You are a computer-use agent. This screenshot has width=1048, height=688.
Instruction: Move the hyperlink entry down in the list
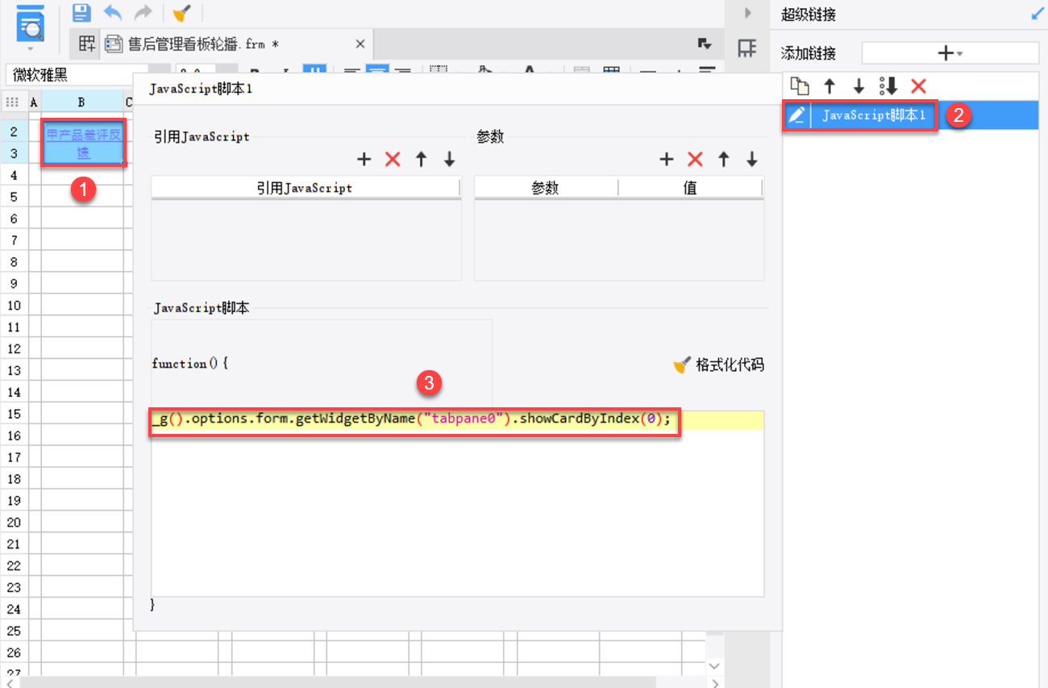[859, 86]
